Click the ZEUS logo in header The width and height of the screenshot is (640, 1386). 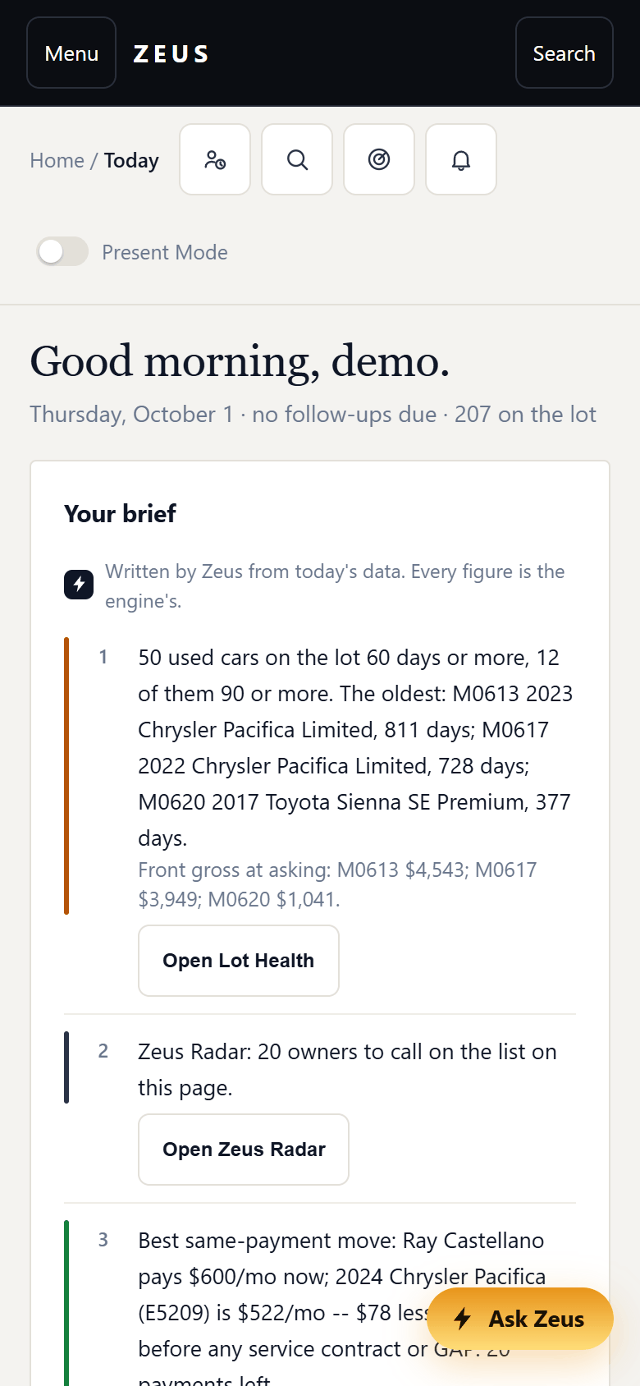[x=171, y=54]
